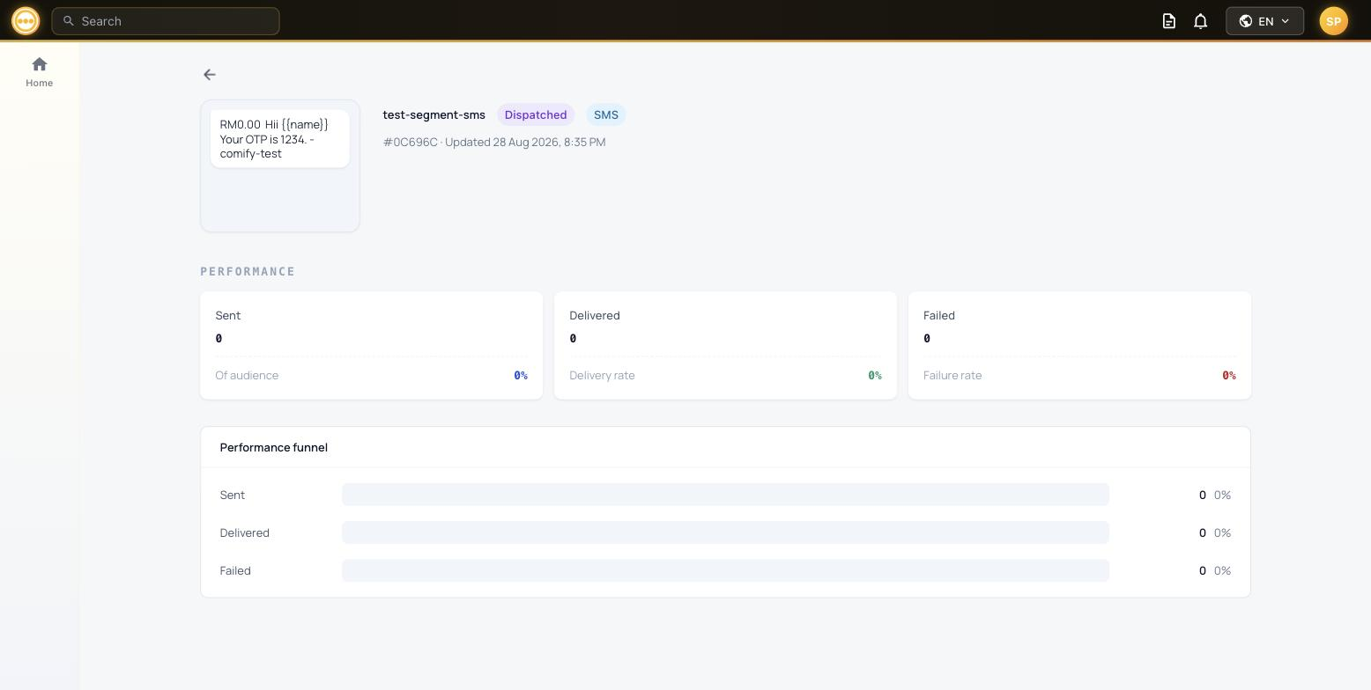This screenshot has width=1371, height=690.
Task: Click the PERFORMANCE section label
Action: 248,272
